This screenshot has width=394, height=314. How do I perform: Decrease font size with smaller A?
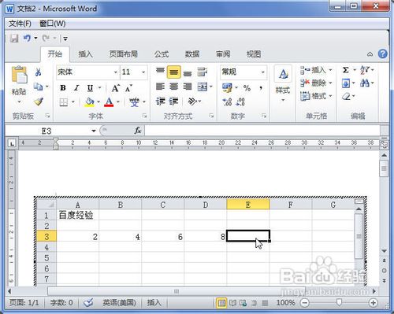pyautogui.click(x=128, y=88)
